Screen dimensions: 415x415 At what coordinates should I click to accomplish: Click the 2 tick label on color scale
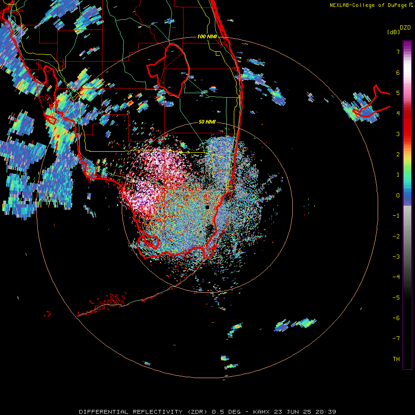coord(398,154)
